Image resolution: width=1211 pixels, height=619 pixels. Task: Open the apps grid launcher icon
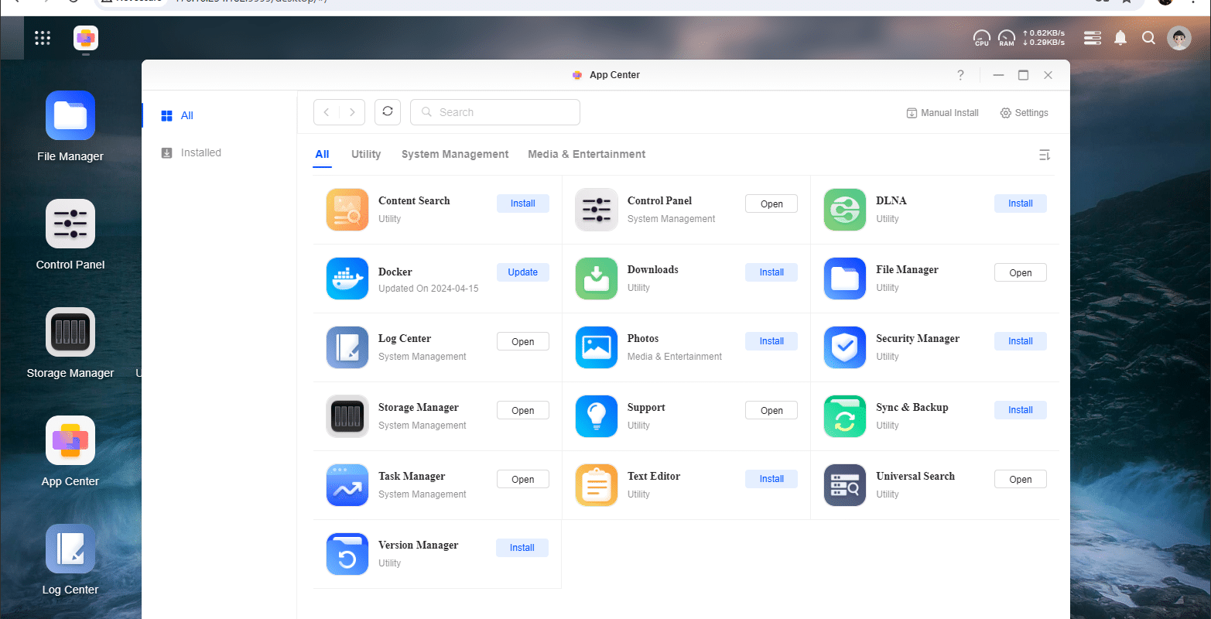tap(43, 38)
